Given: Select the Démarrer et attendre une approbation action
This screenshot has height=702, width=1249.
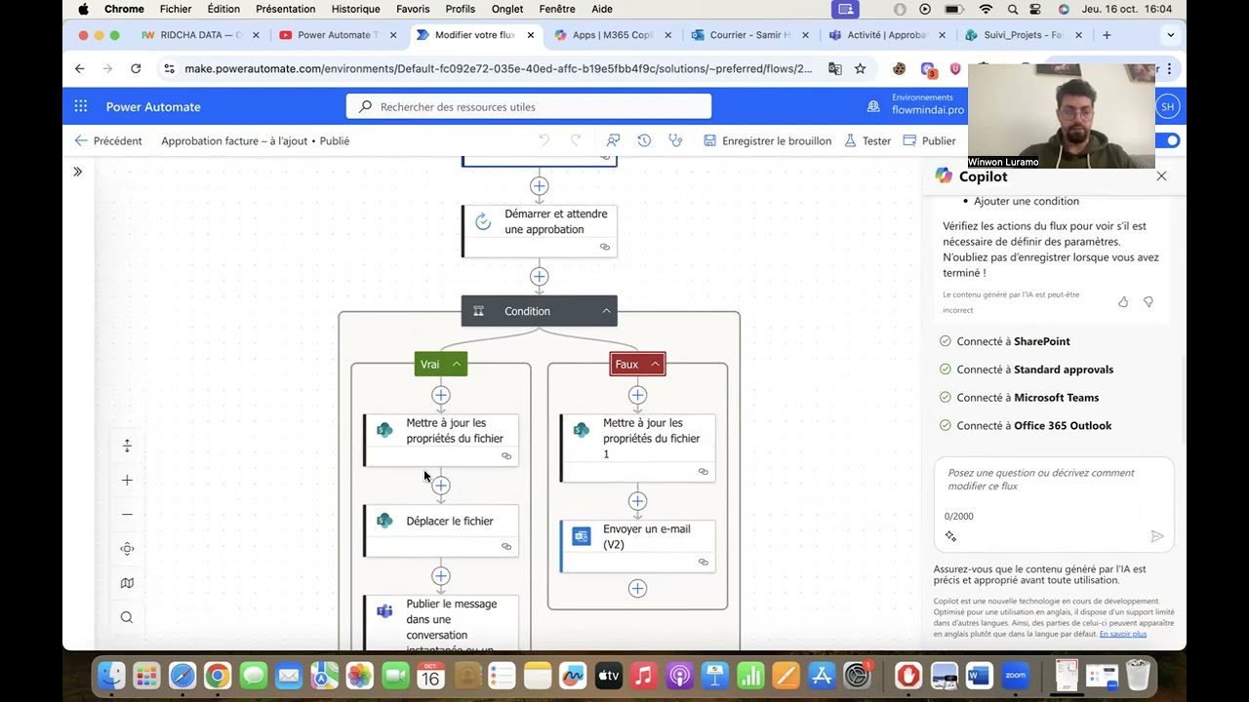Looking at the screenshot, I should (540, 230).
